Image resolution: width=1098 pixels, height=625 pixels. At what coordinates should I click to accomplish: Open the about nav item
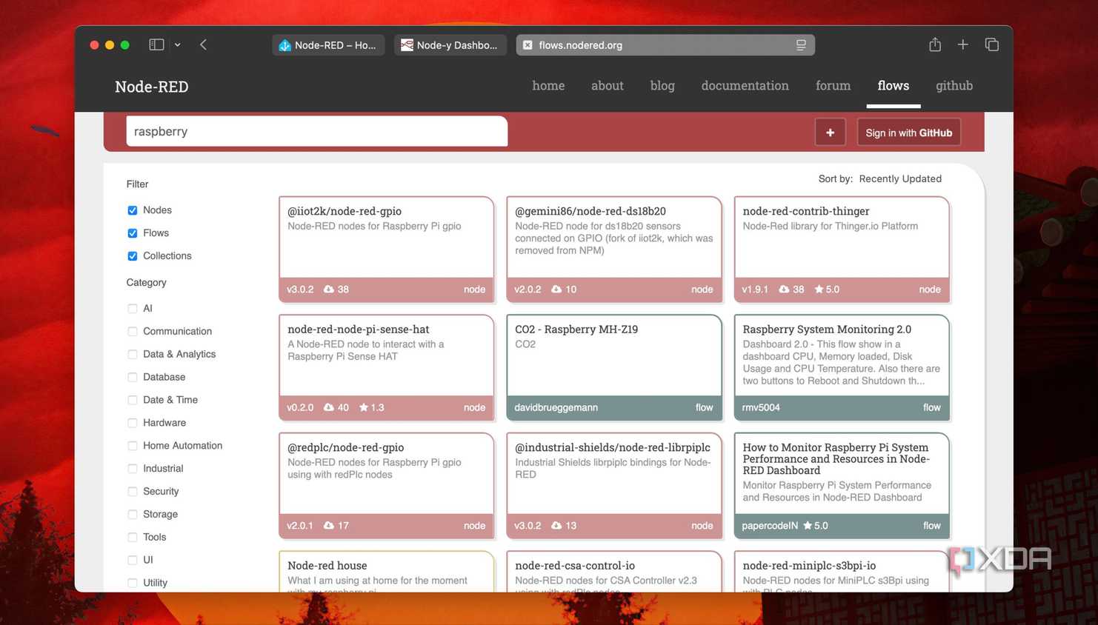pos(608,86)
